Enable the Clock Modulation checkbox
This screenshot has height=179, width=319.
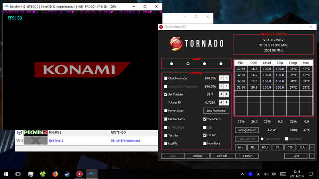(x=165, y=78)
